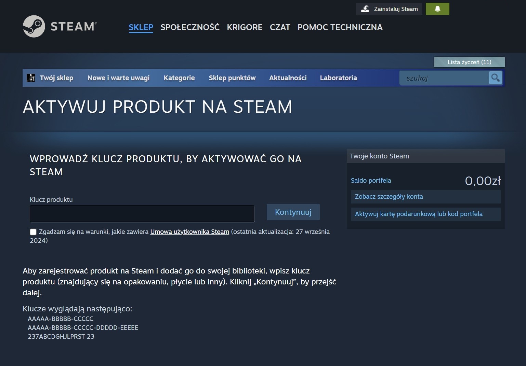Expand the Nowe i warte uwagi menu
526x366 pixels.
(x=118, y=78)
